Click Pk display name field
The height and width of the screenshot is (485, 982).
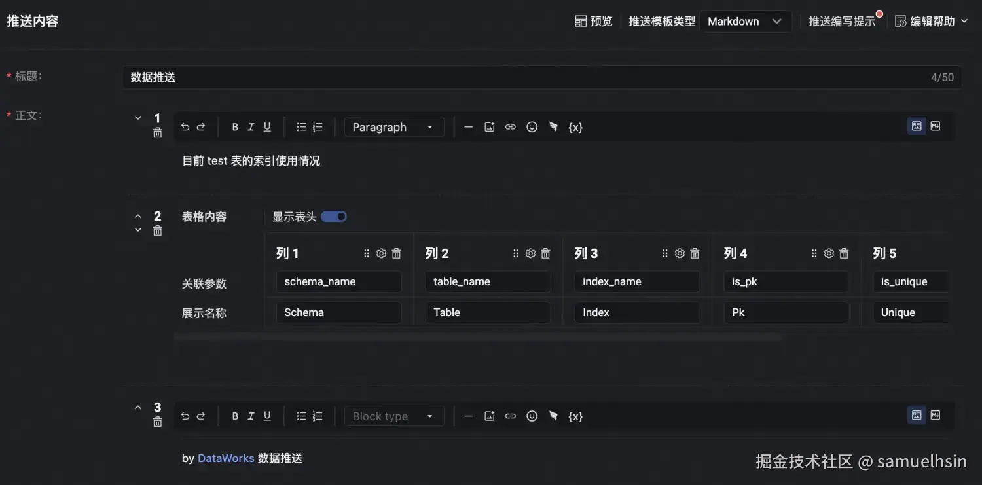pyautogui.click(x=787, y=312)
